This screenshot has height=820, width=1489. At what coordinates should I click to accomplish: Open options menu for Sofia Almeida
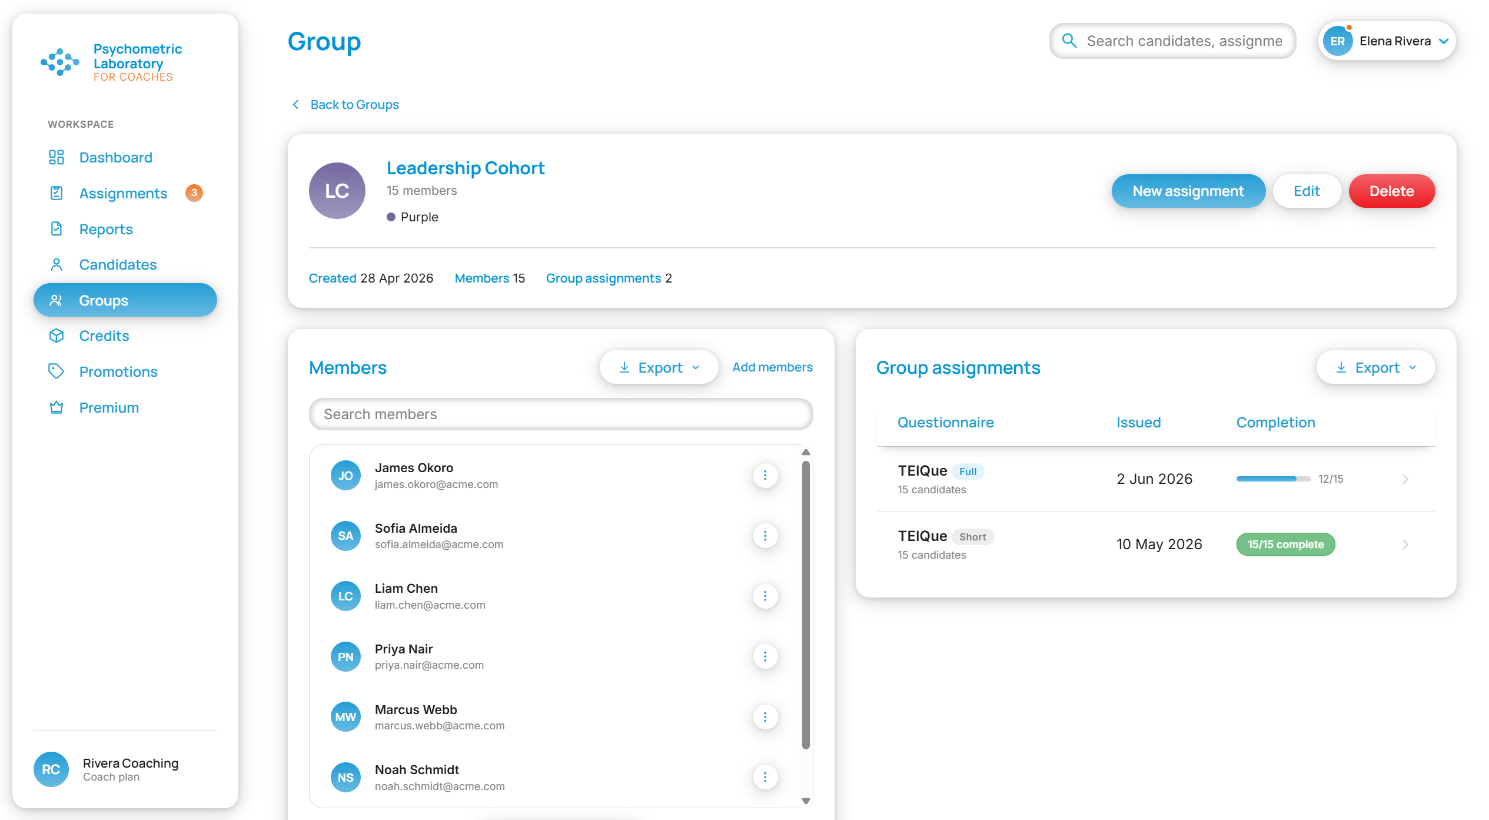765,536
